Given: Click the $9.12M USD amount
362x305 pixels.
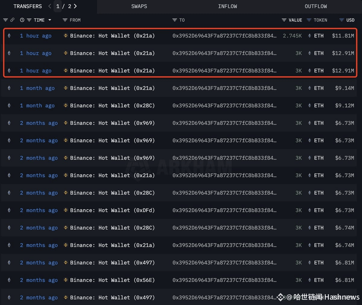Looking at the screenshot, I should [x=345, y=106].
